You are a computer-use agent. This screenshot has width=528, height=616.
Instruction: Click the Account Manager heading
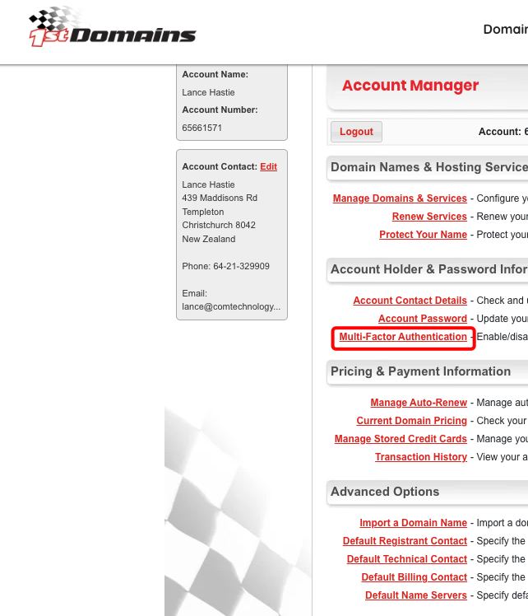tap(410, 86)
